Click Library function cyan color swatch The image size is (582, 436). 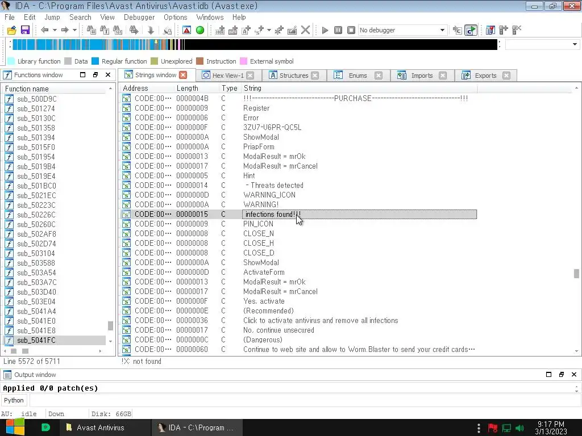click(11, 61)
